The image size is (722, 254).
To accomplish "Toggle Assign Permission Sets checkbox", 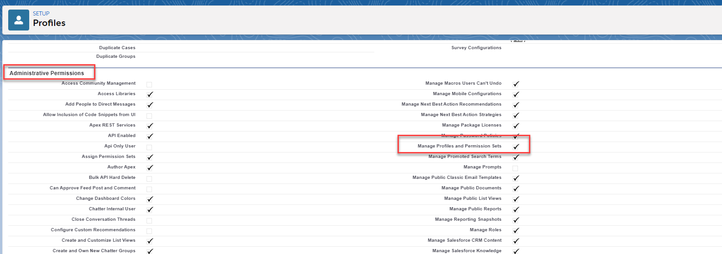I will pos(150,157).
